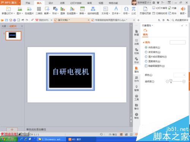Switch to the 设计 ribbon tab
Screen dimensions: 190x142
(51, 3)
